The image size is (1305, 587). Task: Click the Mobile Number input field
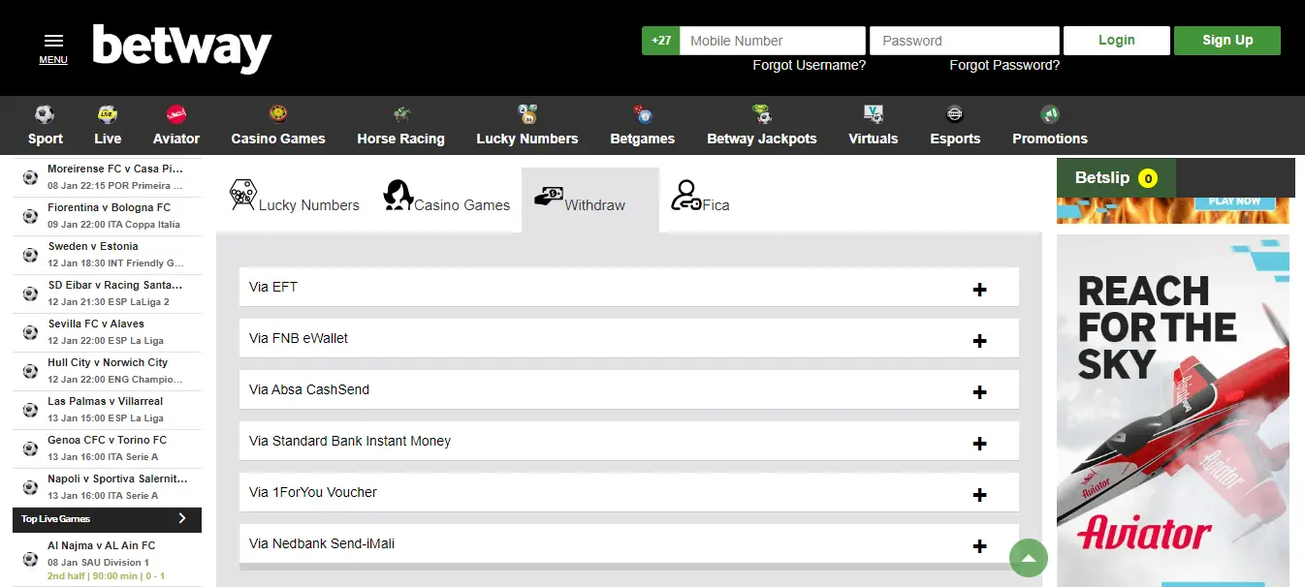(772, 41)
